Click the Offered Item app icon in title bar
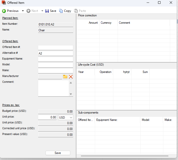The width and height of the screenshot is (178, 160). click(x=4, y=3)
